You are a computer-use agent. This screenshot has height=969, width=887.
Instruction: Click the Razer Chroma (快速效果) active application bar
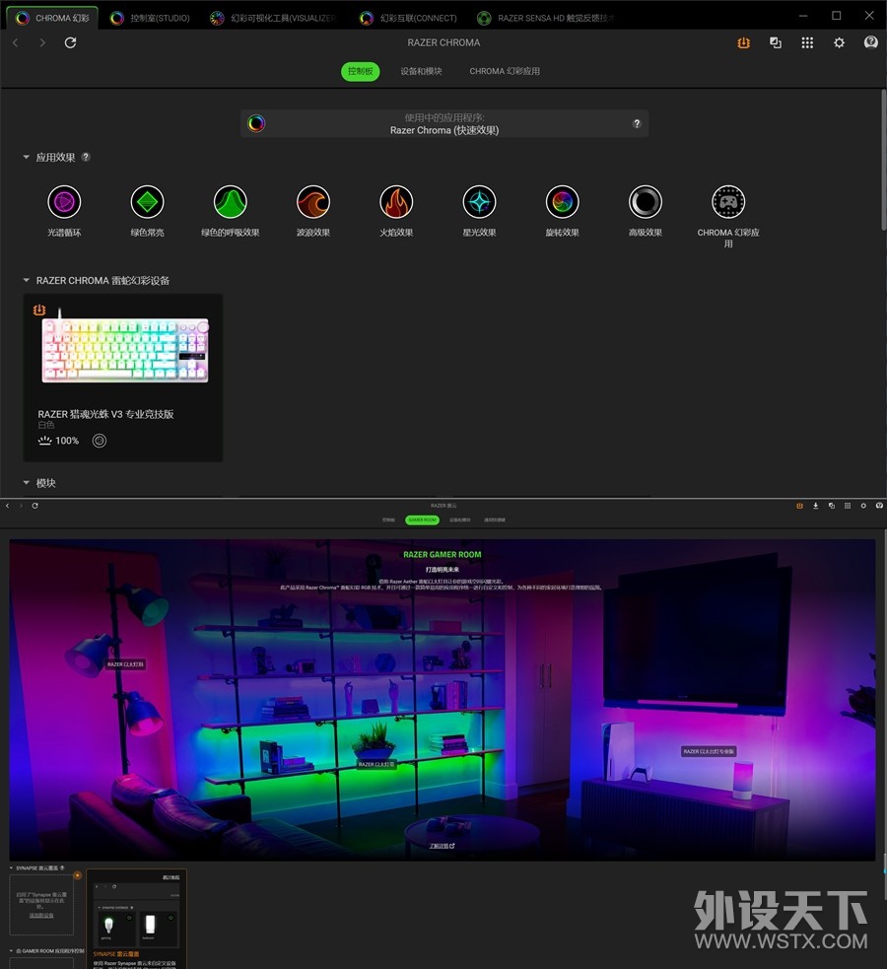(444, 123)
